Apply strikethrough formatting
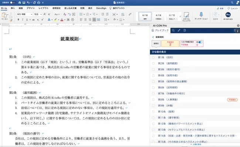Viewport: 240px width, 147px height. [33, 20]
